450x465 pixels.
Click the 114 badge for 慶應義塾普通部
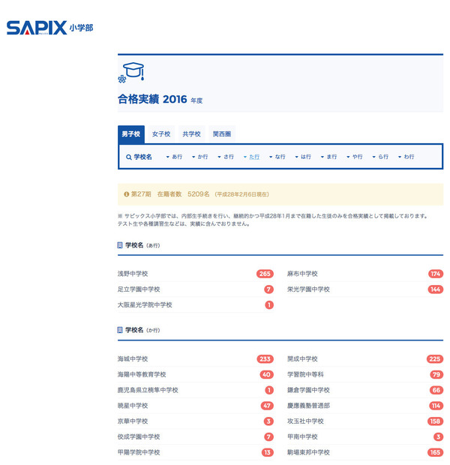point(436,406)
